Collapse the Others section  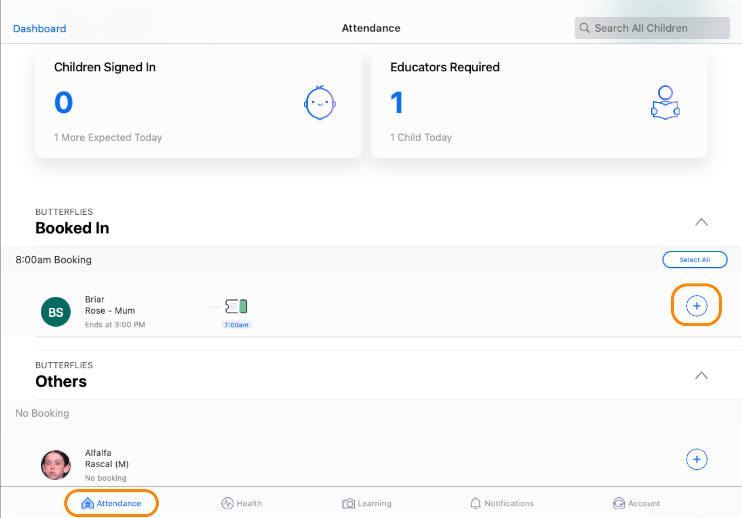[702, 376]
